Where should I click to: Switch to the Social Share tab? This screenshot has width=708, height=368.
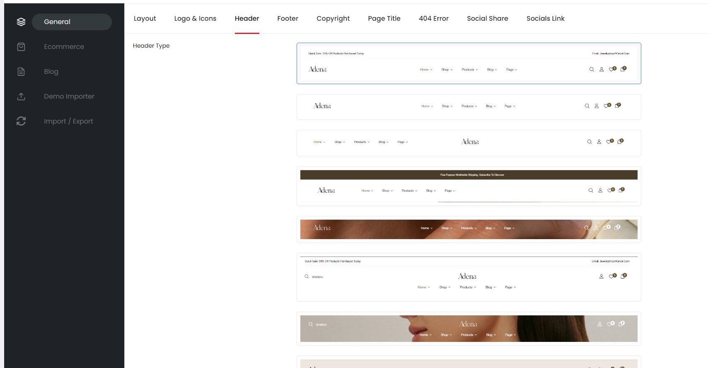(487, 19)
